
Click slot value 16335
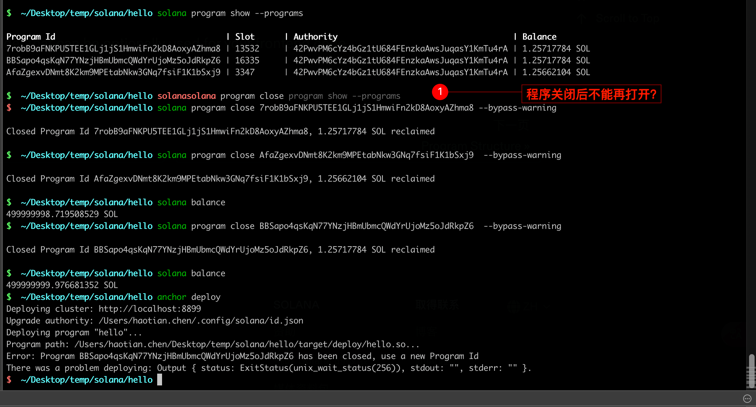tap(247, 61)
